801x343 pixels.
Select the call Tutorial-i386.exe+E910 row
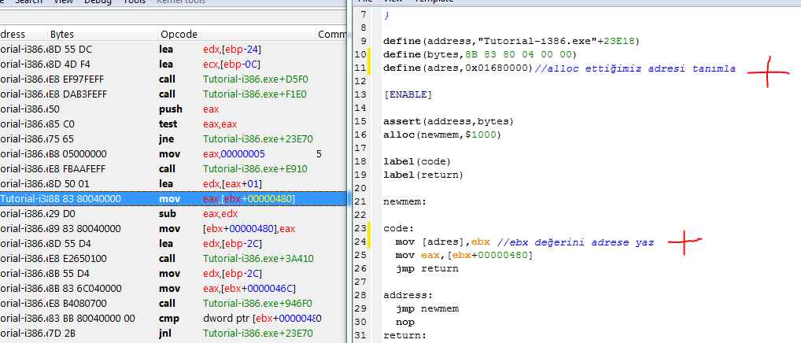[x=172, y=168]
